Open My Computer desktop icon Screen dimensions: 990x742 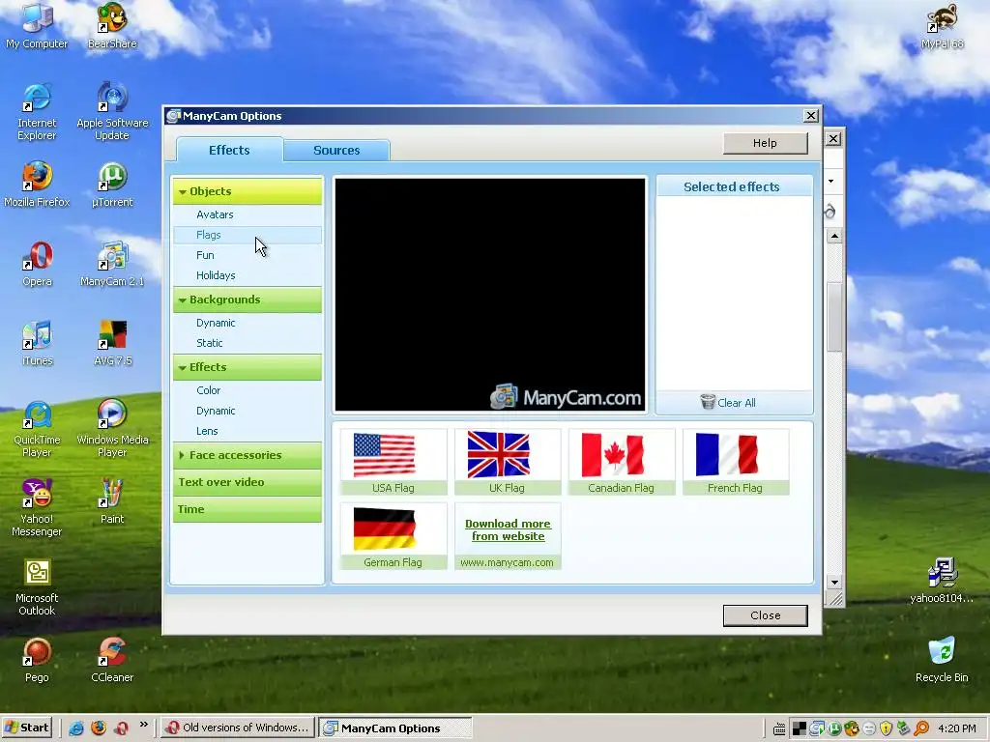tap(37, 26)
